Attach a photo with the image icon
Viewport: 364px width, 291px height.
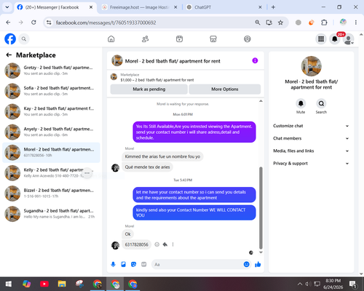[123, 264]
